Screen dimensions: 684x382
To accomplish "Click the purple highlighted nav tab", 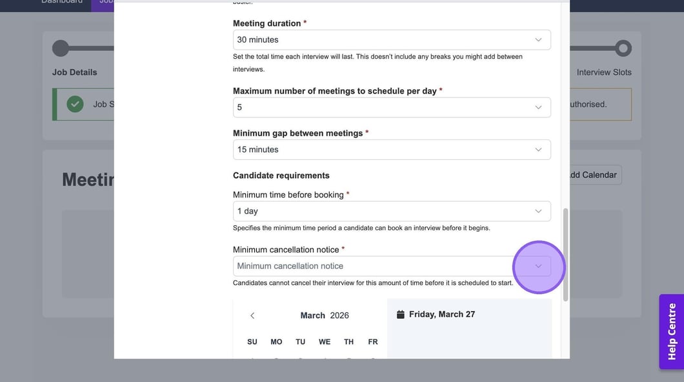I will pyautogui.click(x=103, y=3).
